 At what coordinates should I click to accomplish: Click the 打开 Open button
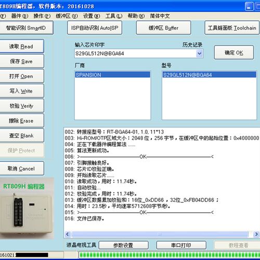(21, 76)
